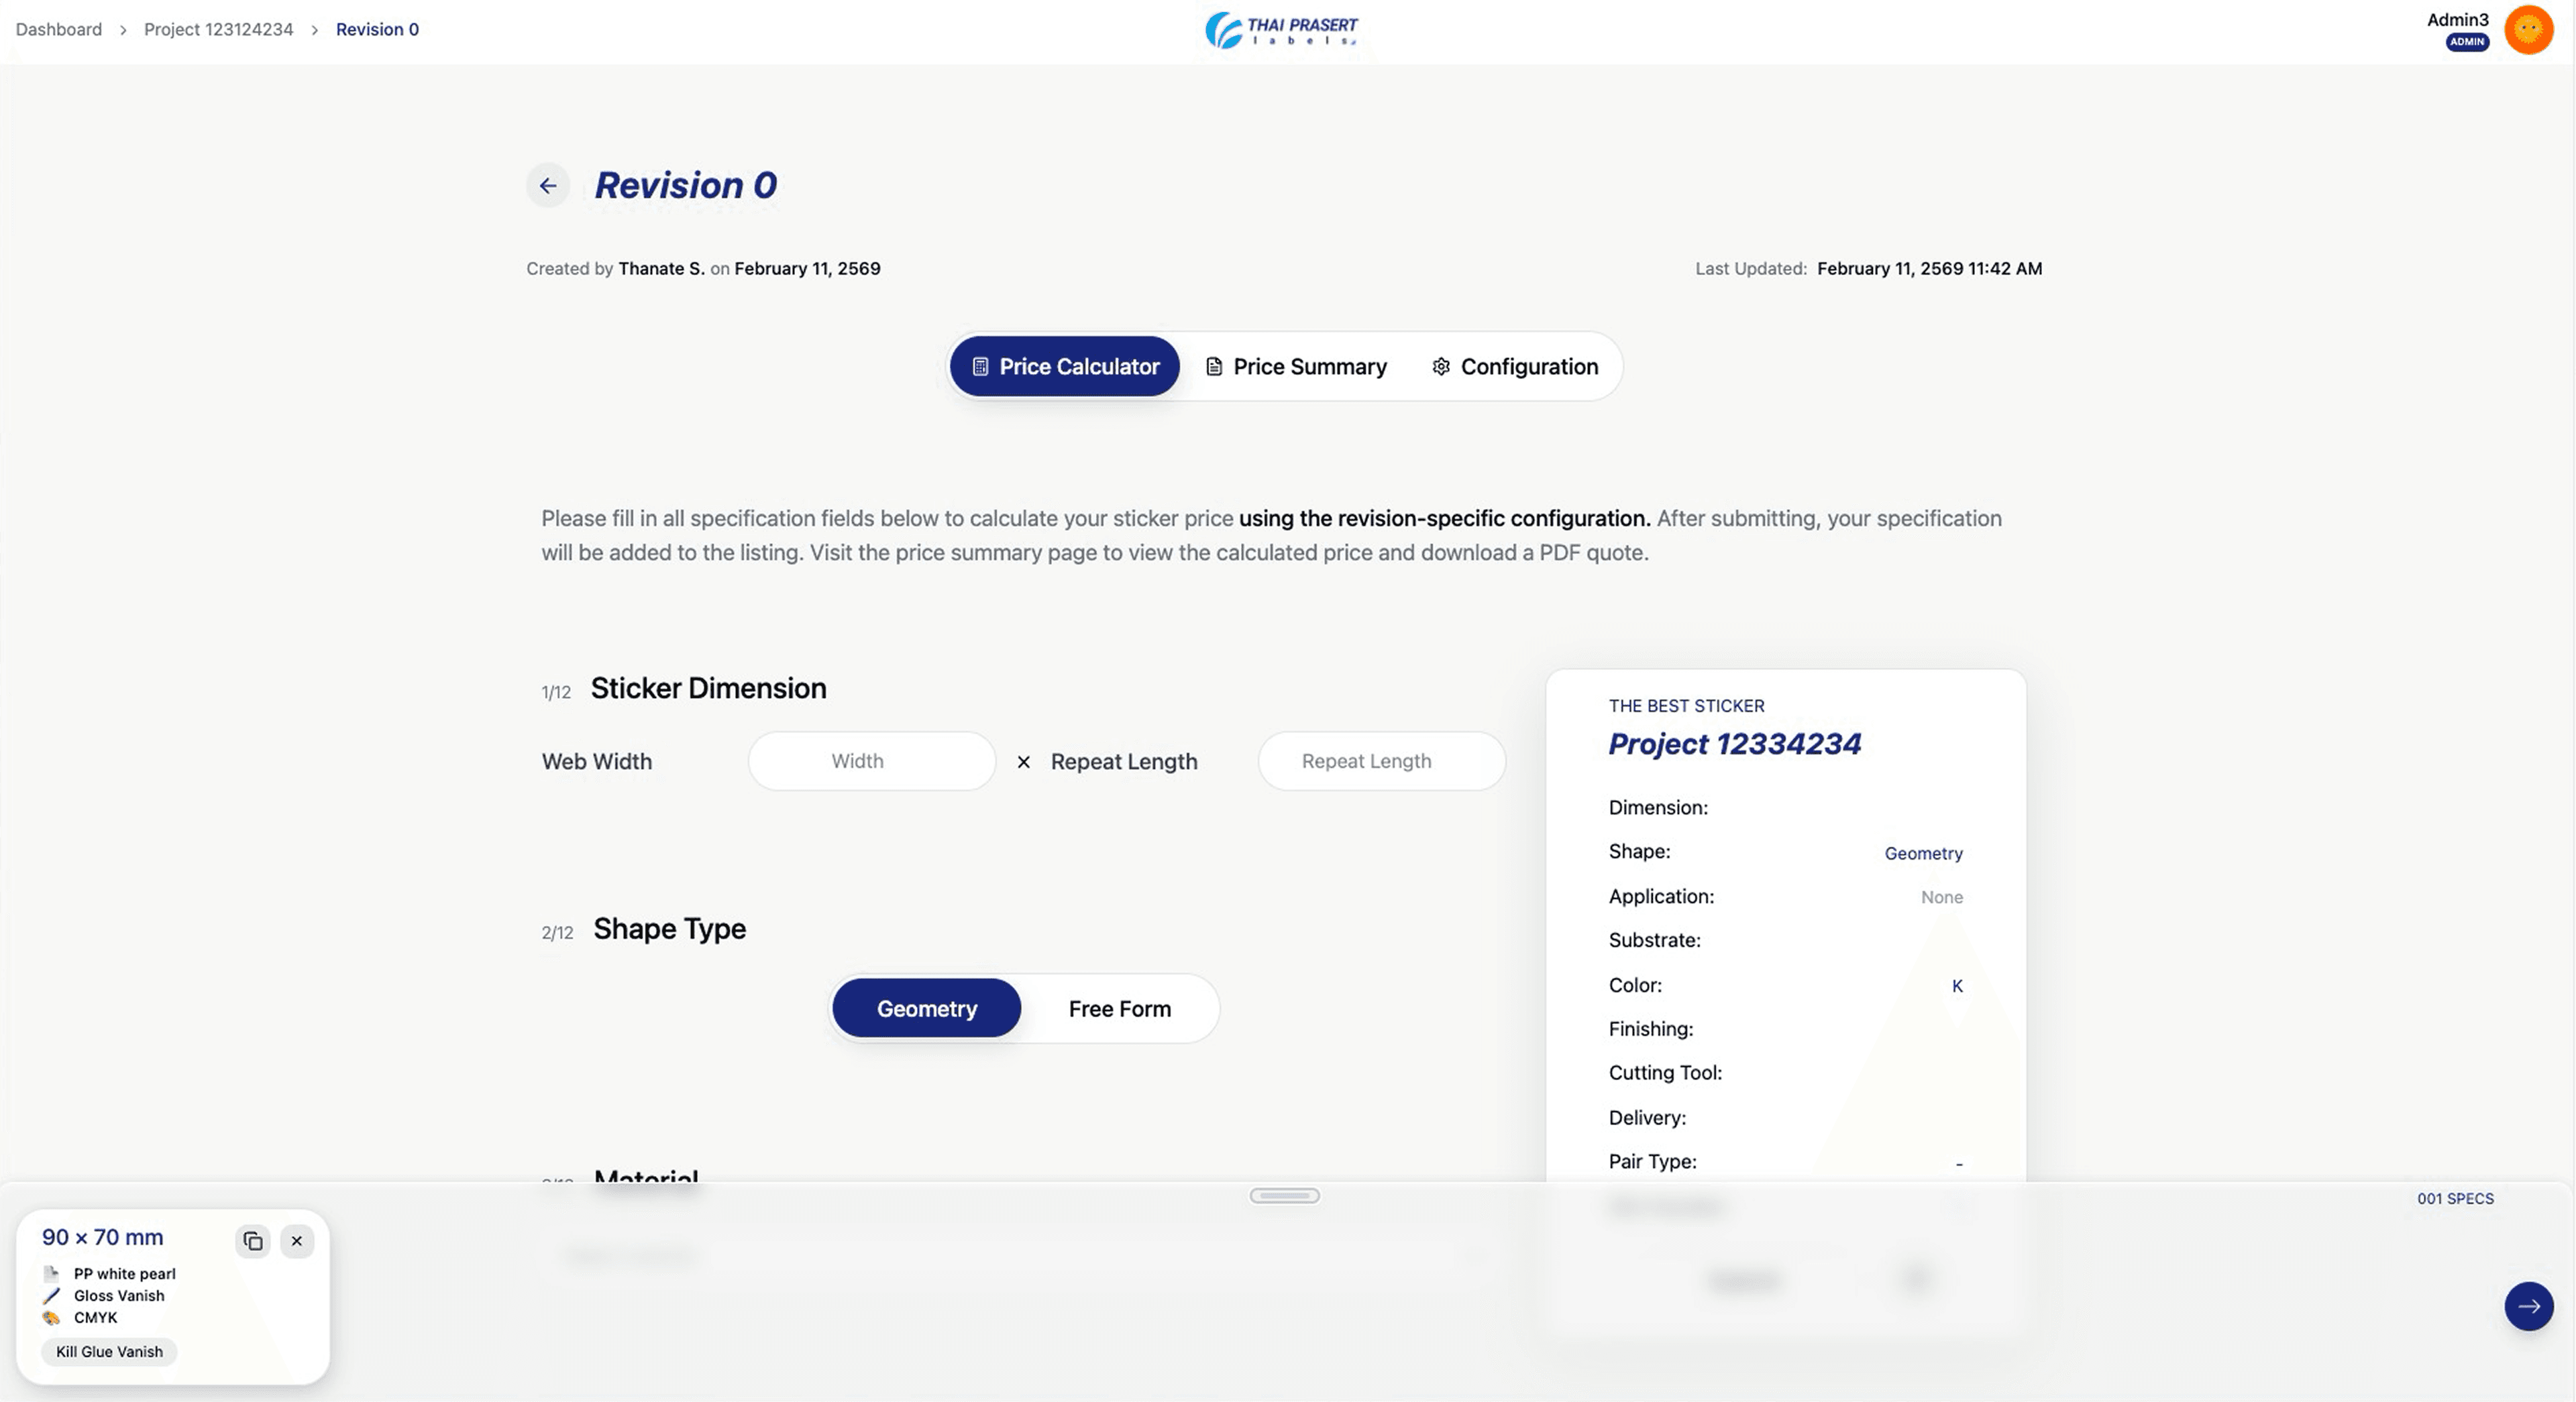This screenshot has width=2576, height=1402.
Task: Click the Dimension label in summary
Action: coord(1658,807)
